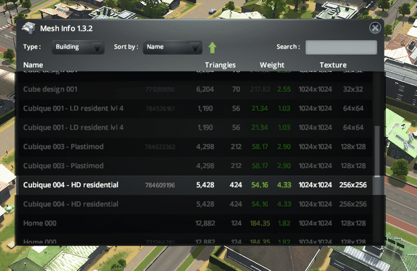Select the Weight column header

[272, 65]
